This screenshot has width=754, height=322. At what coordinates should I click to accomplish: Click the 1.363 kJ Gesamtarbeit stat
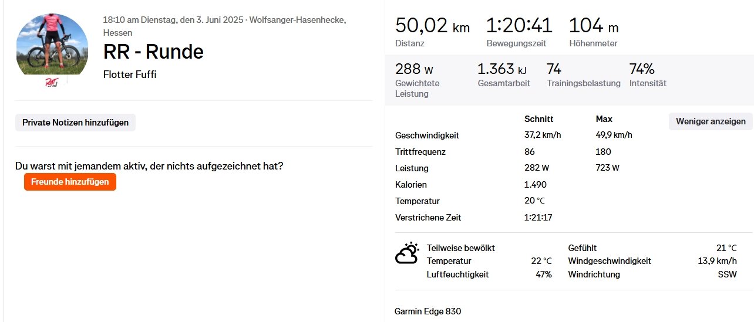(x=502, y=70)
